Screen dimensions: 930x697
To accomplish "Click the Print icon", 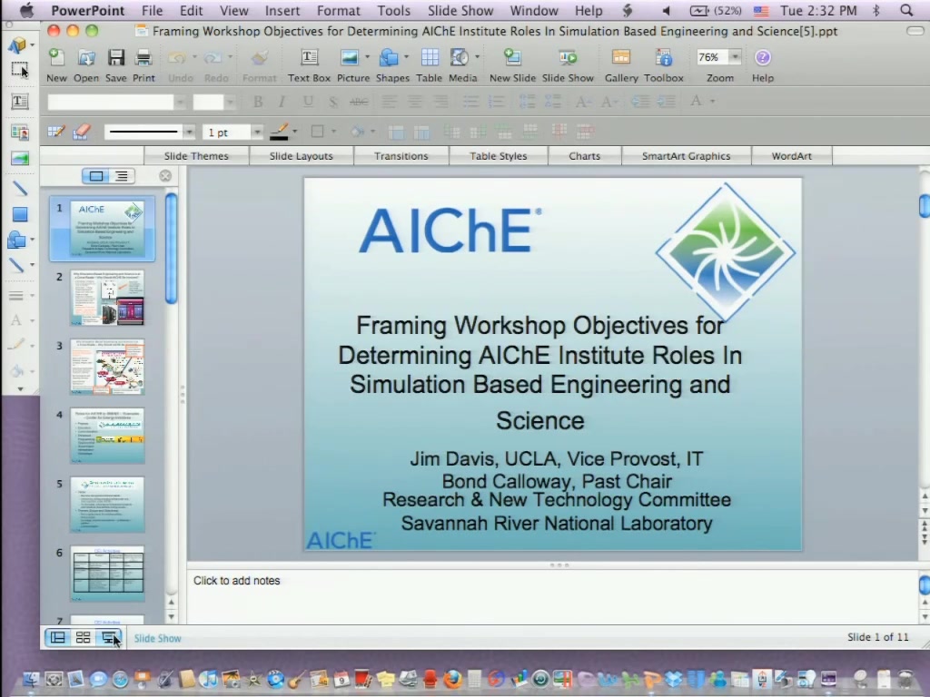I will click(143, 58).
